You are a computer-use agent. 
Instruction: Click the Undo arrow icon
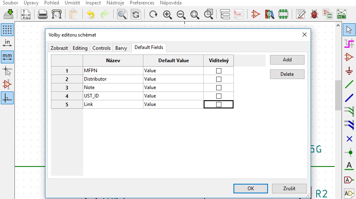click(x=90, y=14)
